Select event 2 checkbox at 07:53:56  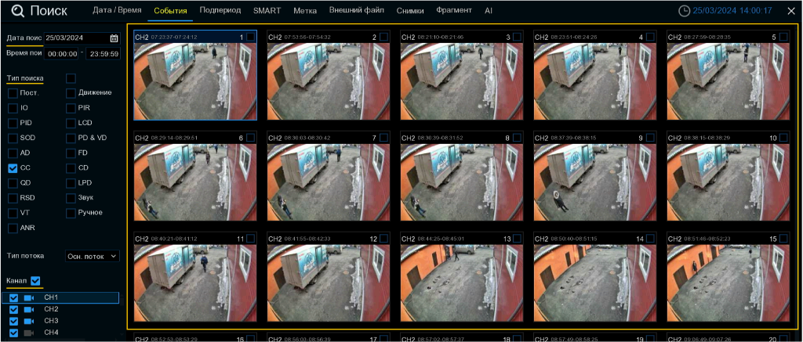(384, 37)
